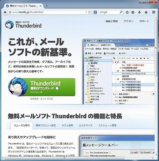
Task: Open the bookmarks list icon
Action: pyautogui.click(x=133, y=12)
